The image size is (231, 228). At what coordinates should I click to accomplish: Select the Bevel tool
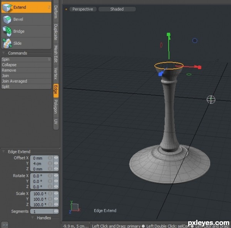pos(26,19)
